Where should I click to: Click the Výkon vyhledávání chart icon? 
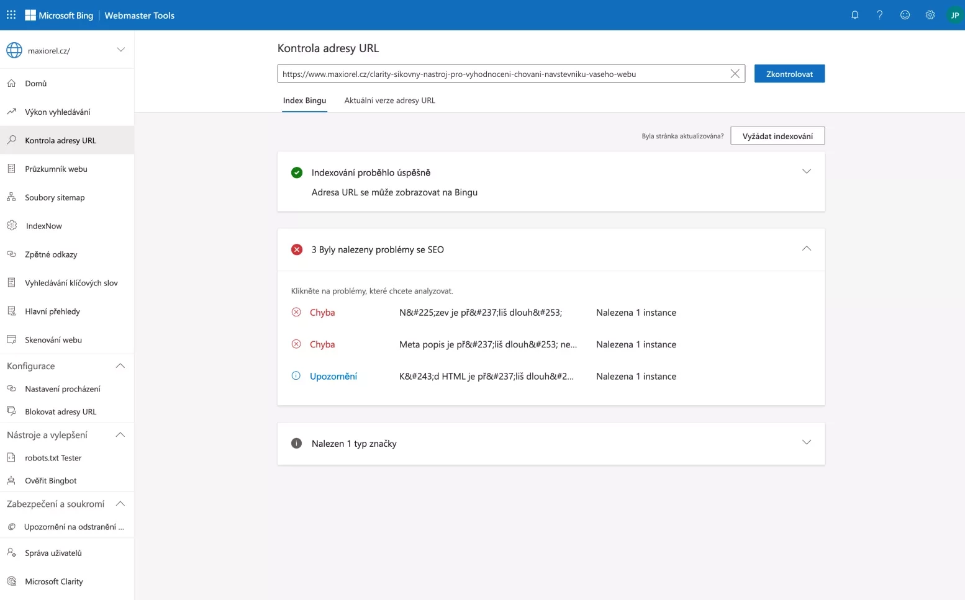(x=11, y=112)
